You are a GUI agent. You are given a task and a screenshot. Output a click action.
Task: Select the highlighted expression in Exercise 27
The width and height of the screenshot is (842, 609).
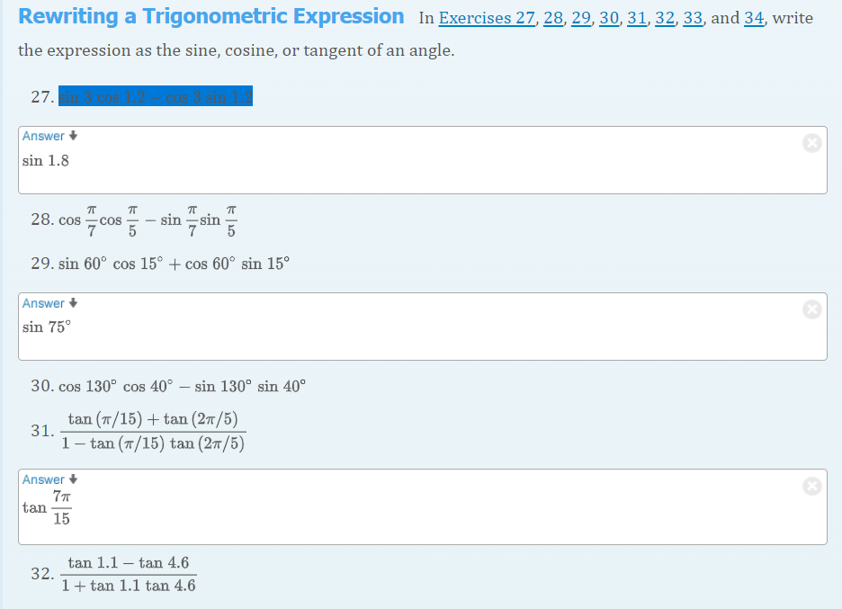point(155,94)
